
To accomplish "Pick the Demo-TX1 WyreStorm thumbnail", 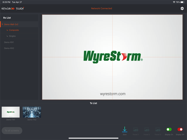I will [11, 112].
